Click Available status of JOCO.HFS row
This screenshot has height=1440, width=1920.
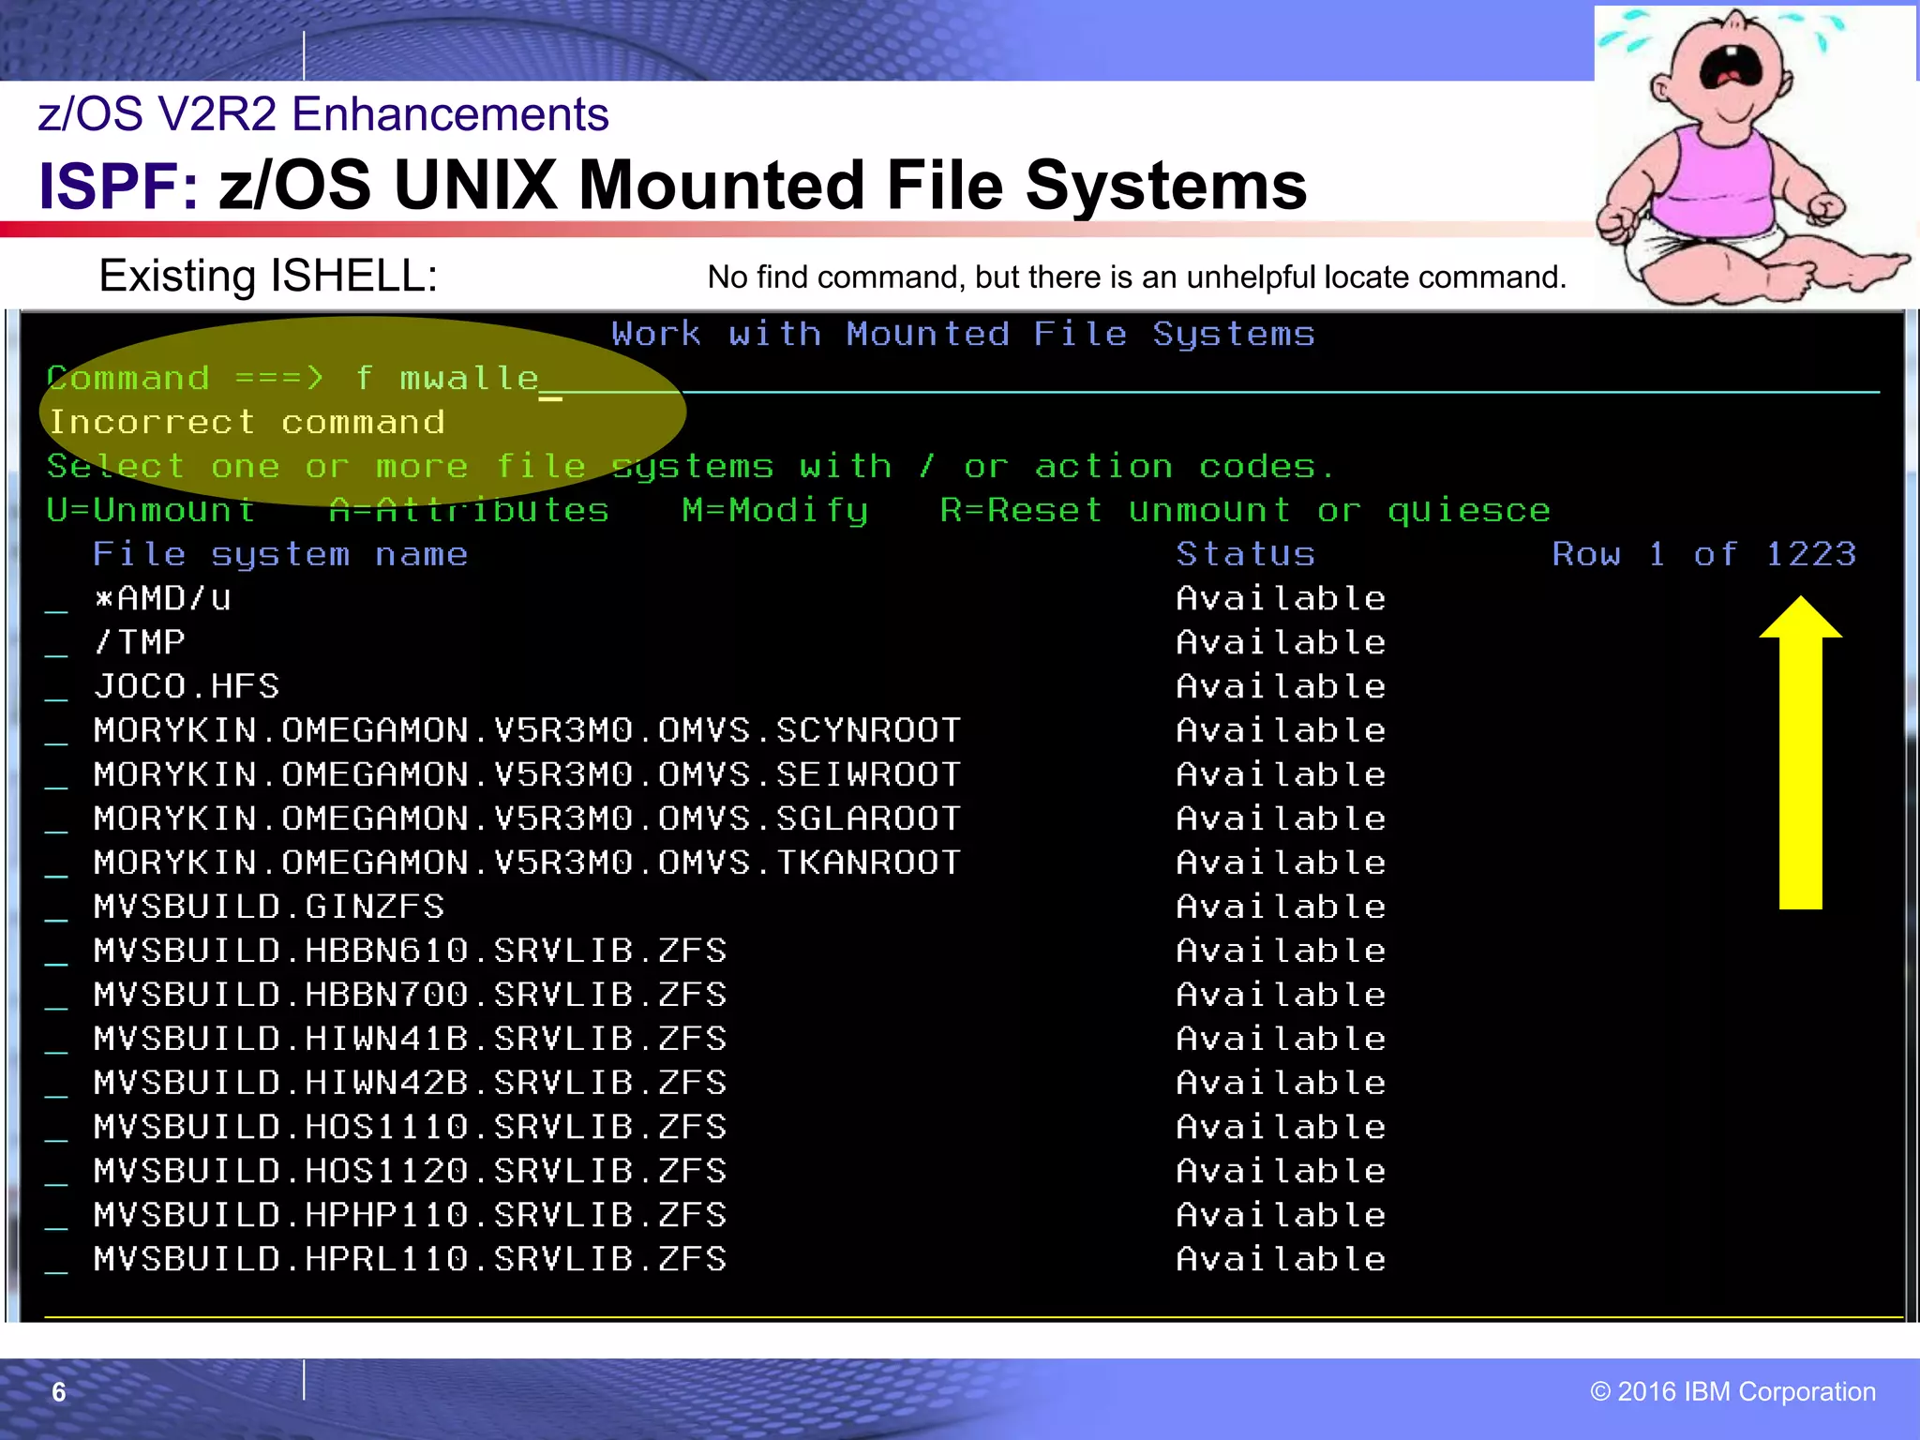1281,686
